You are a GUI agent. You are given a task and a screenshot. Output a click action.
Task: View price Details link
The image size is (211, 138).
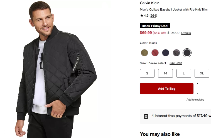pos(186,33)
